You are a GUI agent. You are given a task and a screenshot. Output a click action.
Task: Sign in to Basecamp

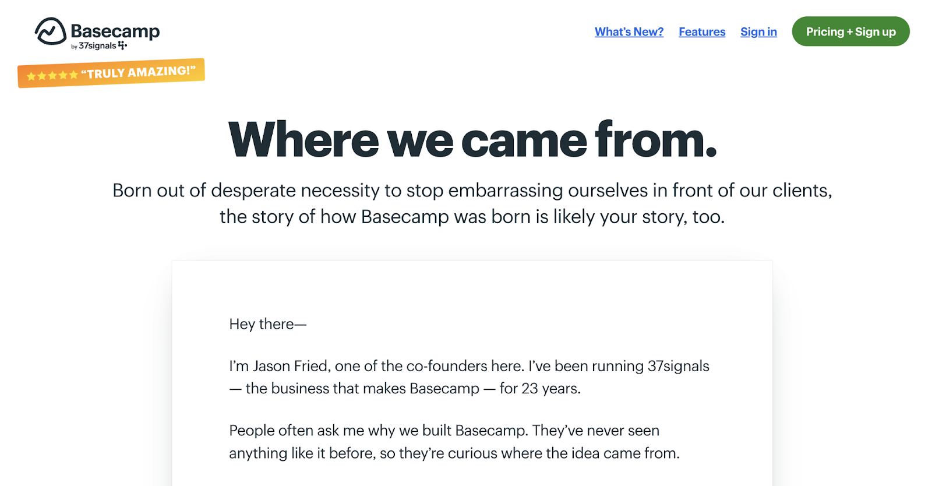[758, 32]
